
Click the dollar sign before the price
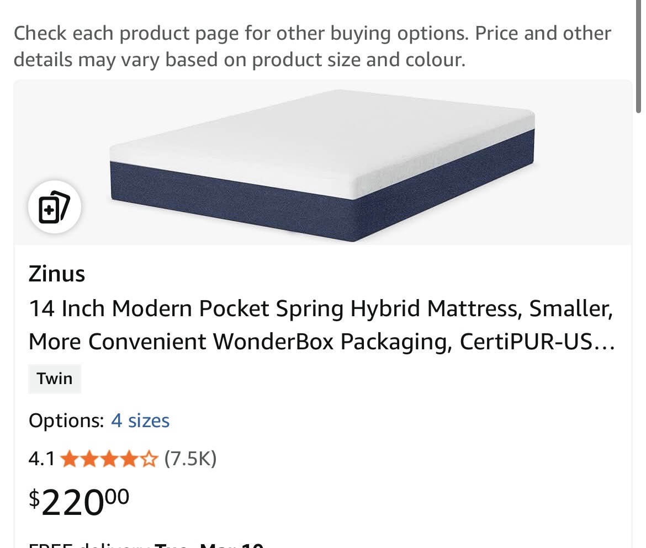pos(34,498)
